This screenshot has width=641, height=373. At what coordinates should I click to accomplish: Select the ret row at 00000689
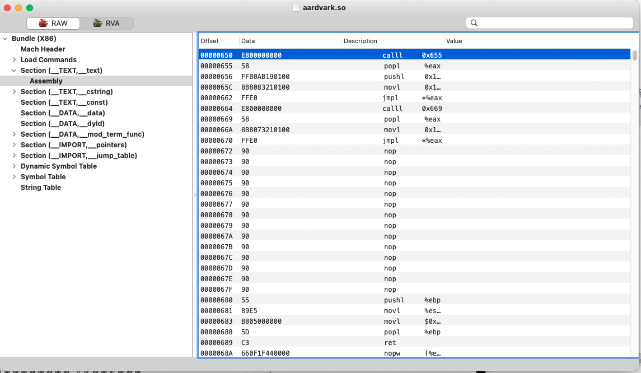(414, 342)
